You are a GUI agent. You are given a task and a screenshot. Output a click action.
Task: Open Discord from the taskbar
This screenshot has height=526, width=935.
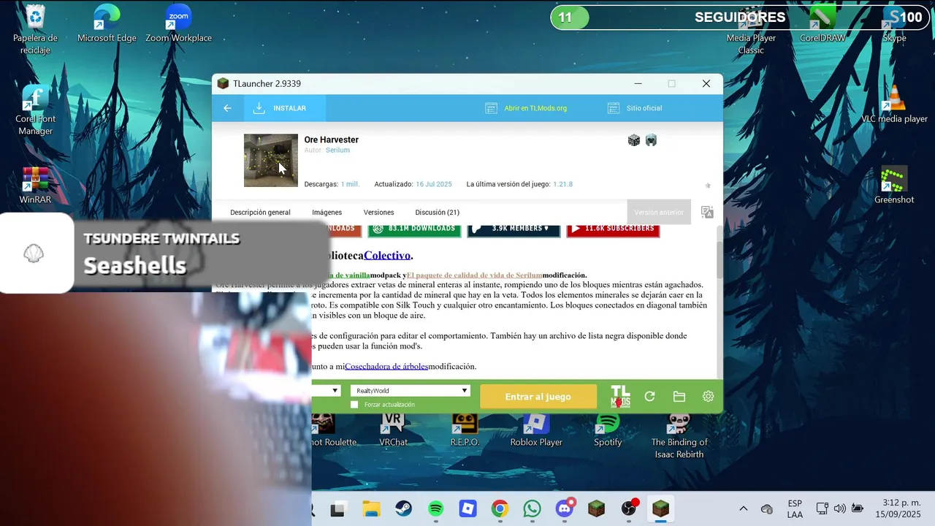(565, 508)
